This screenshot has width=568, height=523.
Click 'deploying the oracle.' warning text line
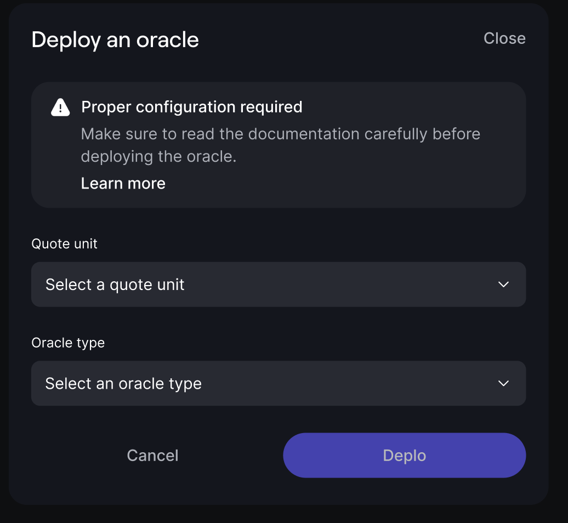(158, 156)
